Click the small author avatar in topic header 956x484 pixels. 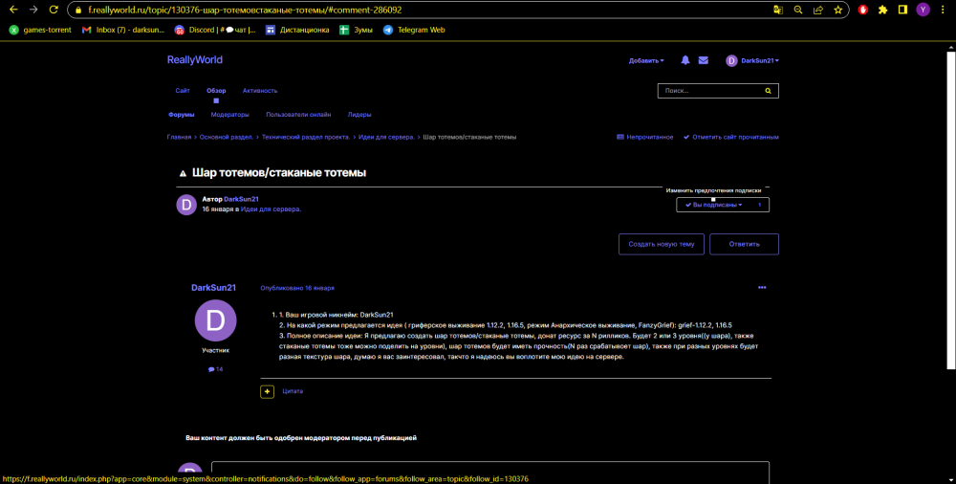click(x=186, y=205)
